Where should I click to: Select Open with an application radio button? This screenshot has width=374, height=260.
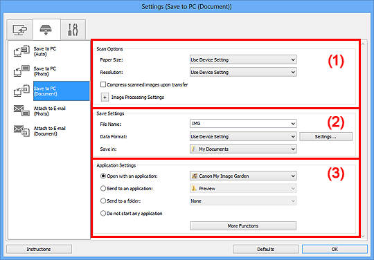point(103,176)
